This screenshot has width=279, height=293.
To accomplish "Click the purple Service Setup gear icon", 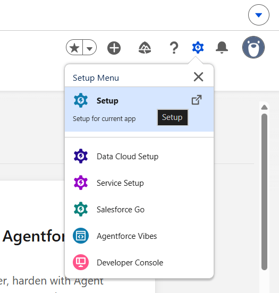I will (81, 183).
